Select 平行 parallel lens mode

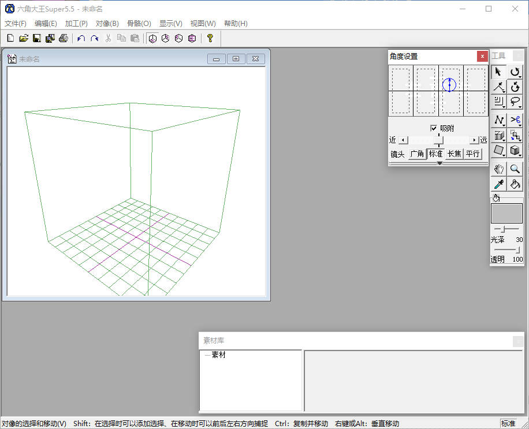pos(472,154)
